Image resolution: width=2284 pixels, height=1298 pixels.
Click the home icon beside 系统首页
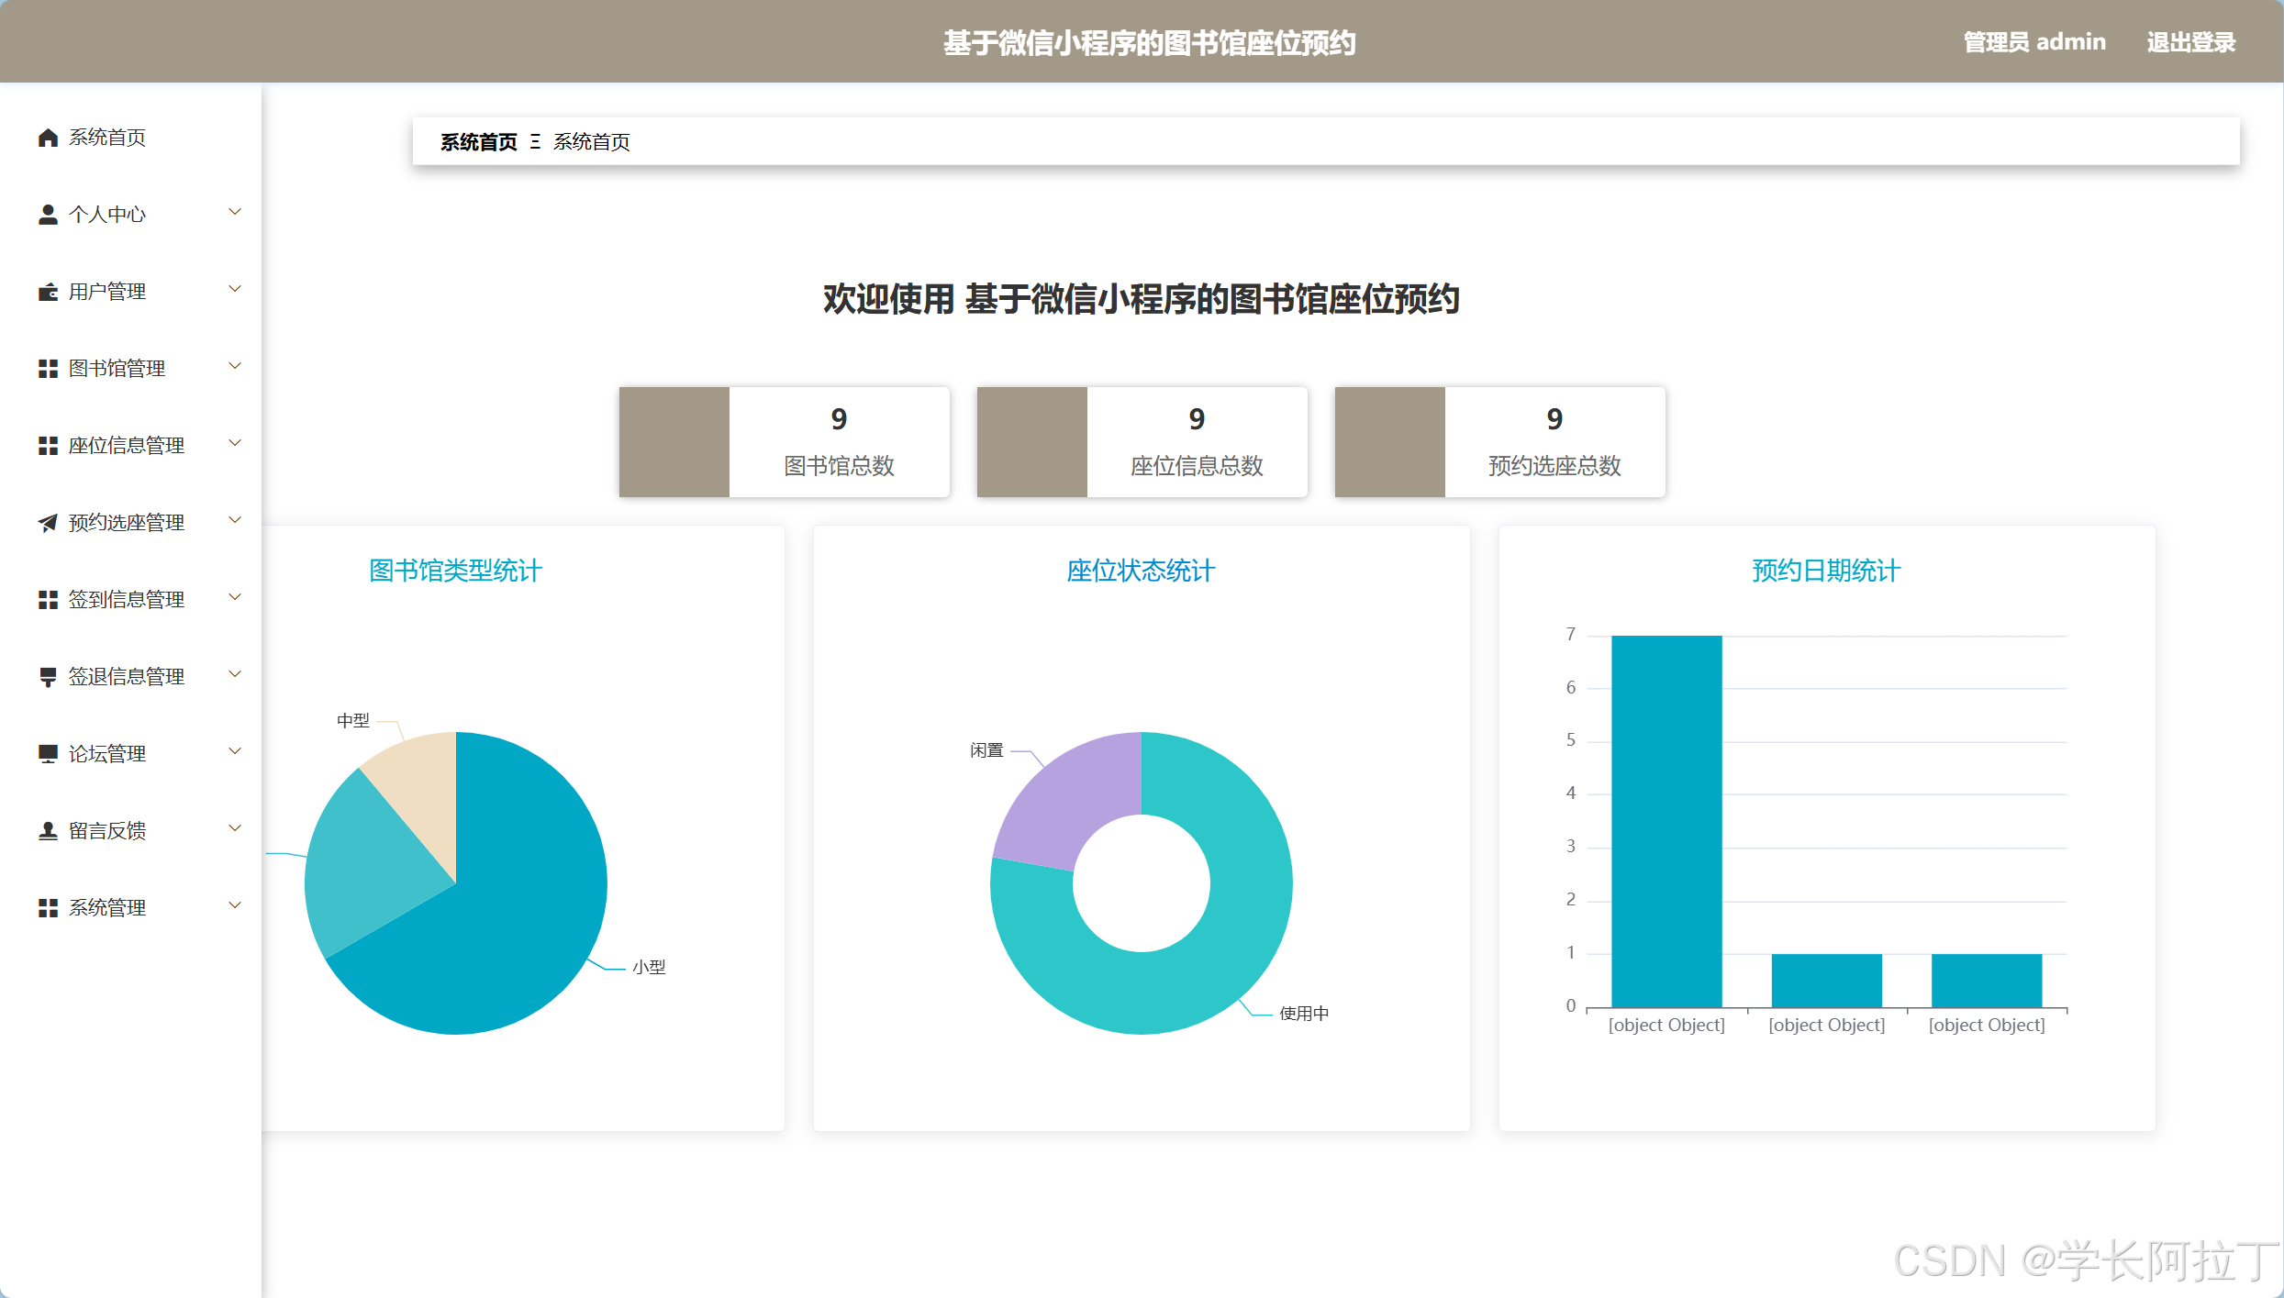48,138
